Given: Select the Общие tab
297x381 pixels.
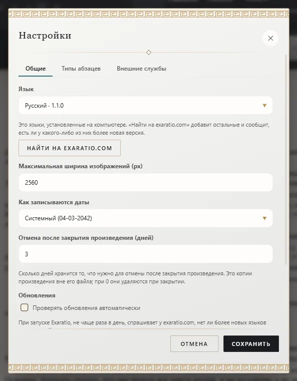Looking at the screenshot, I should tap(36, 69).
